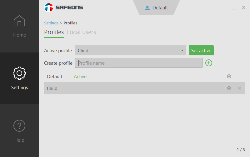This screenshot has height=157, width=250.
Task: Follow the Settings breadcrumb link
Action: click(x=51, y=23)
